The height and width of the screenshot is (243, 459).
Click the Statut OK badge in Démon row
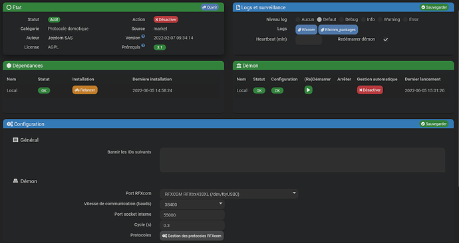pyautogui.click(x=259, y=90)
